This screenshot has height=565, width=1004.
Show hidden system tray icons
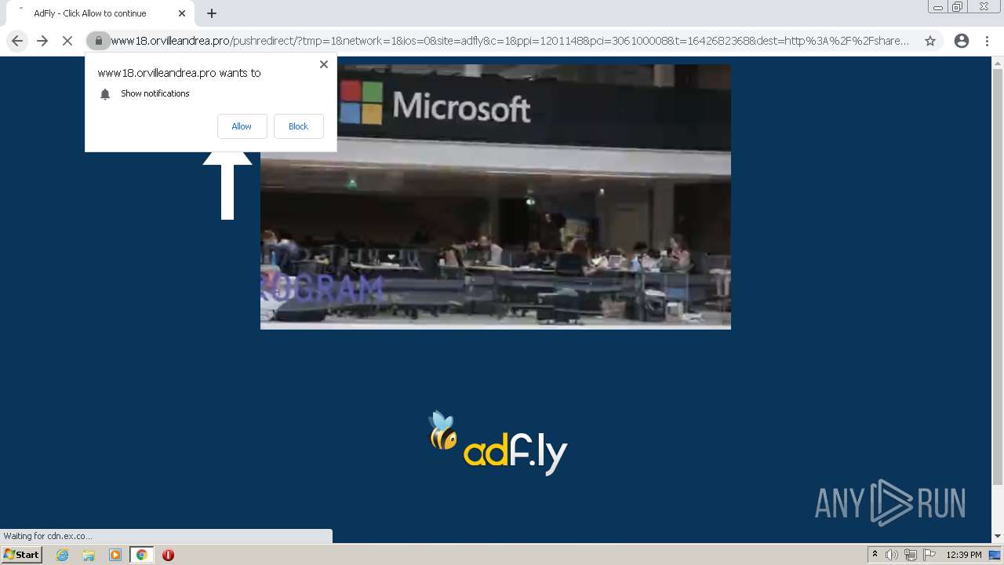875,555
